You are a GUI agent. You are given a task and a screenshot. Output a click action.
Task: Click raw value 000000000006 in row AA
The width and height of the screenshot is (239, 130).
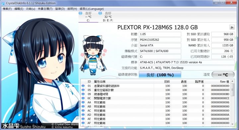(220, 102)
